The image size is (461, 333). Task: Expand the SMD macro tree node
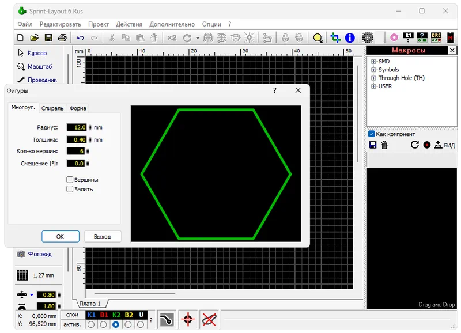pos(373,62)
